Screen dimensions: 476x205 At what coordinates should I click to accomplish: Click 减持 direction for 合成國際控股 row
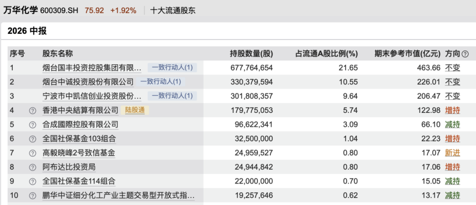click(x=453, y=125)
